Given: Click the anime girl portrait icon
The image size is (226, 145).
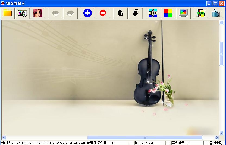Looking at the screenshot, I should [x=38, y=13].
